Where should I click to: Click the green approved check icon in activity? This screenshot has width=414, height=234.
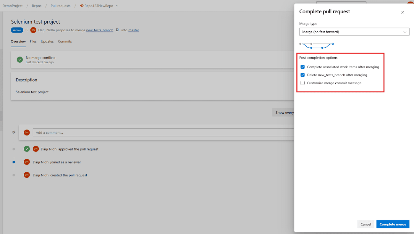pos(27,149)
